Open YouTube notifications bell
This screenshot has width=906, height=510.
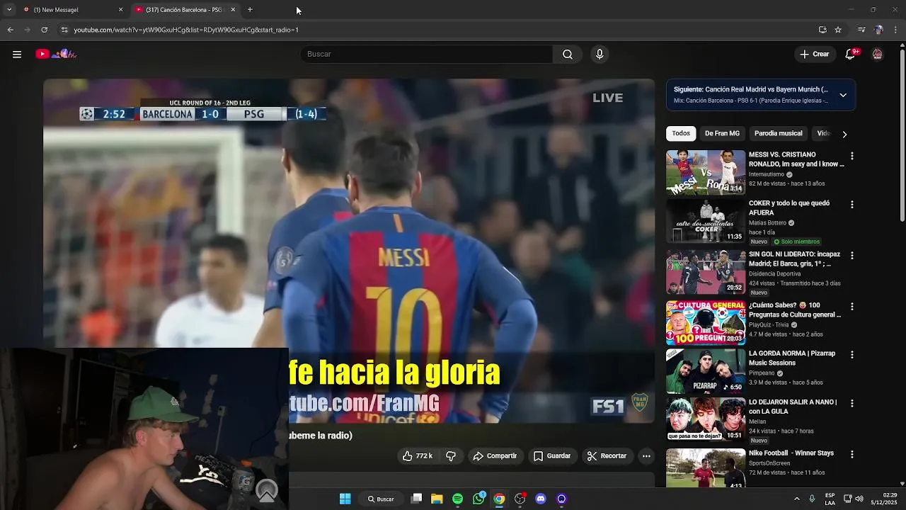tap(851, 54)
